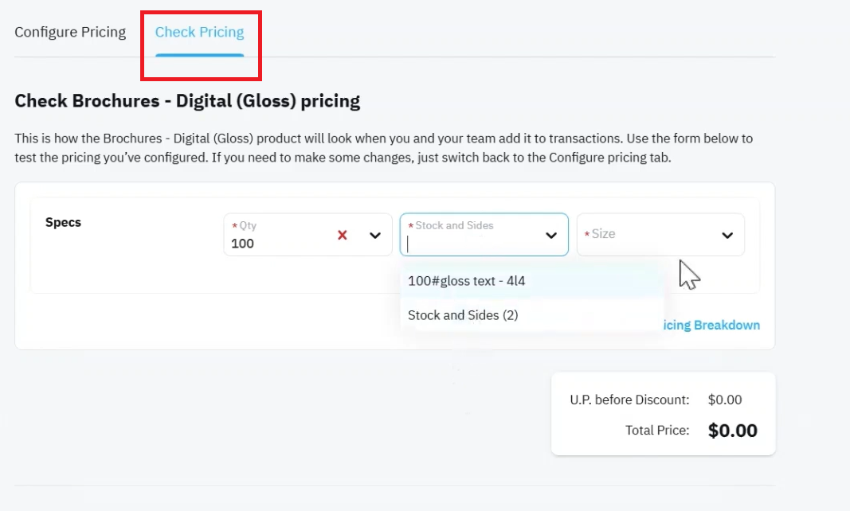Viewport: 850px width, 511px height.
Task: Click the product description paragraph text
Action: tap(383, 148)
